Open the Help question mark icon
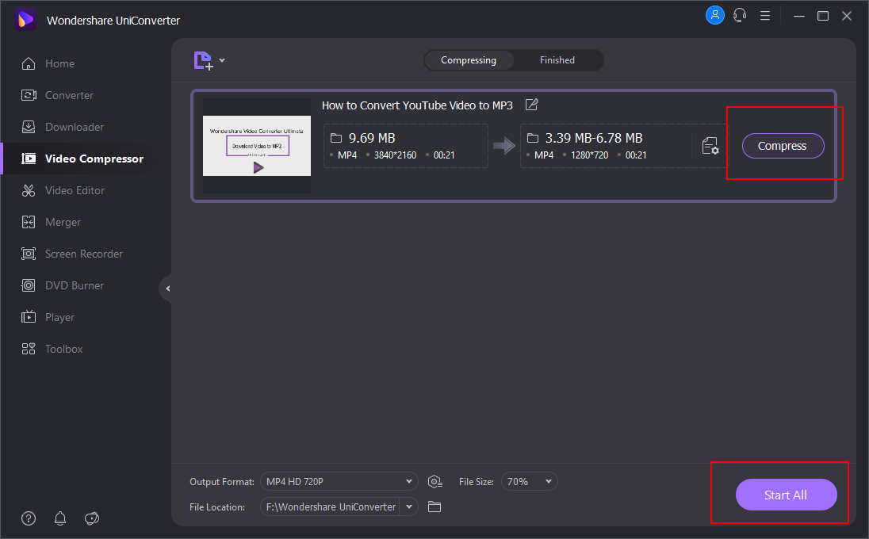This screenshot has width=869, height=539. point(29,518)
